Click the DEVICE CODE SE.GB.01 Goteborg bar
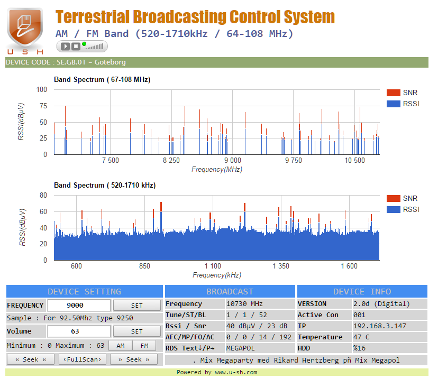 click(217, 62)
